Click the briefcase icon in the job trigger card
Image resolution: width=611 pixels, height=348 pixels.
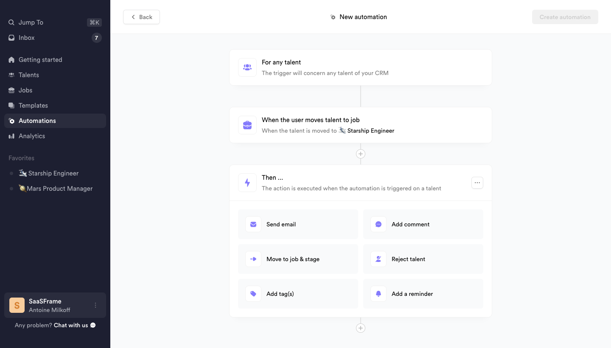pyautogui.click(x=247, y=125)
